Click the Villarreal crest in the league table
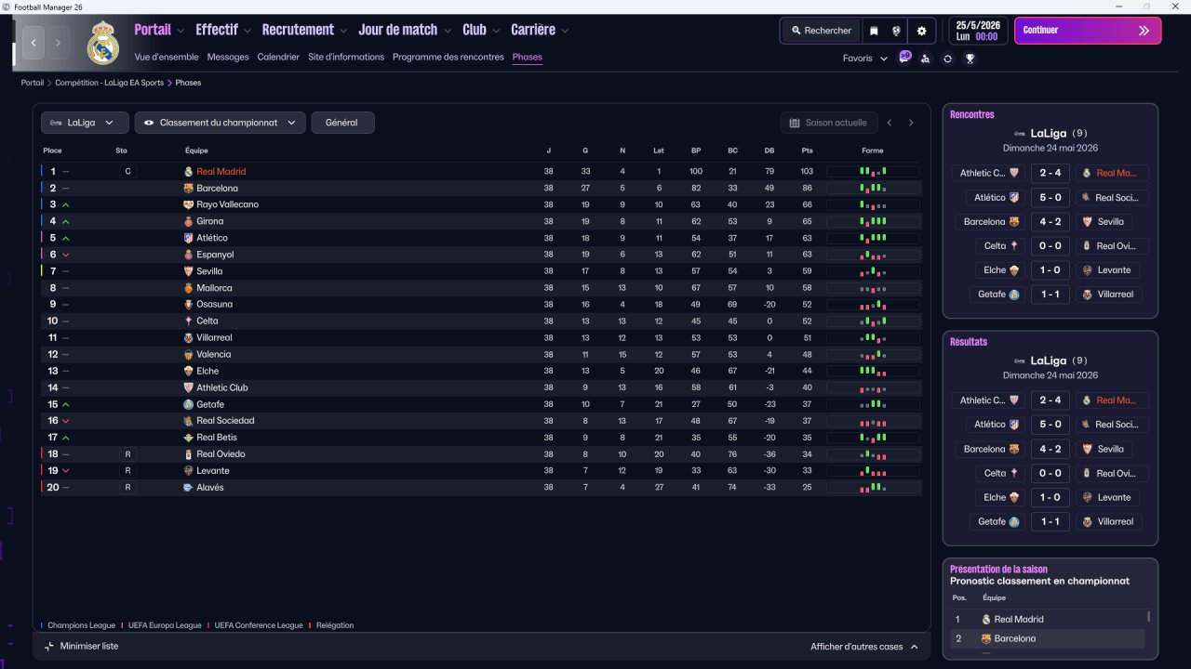The image size is (1191, 669). [188, 337]
